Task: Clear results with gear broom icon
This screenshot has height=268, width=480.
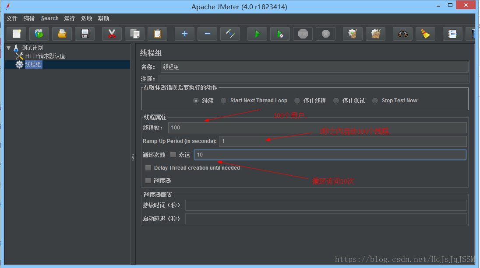Action: point(353,34)
